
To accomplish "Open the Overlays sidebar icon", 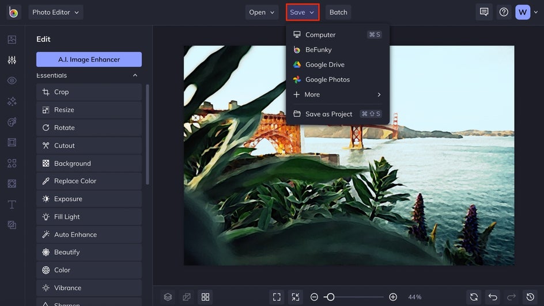I will point(12,183).
